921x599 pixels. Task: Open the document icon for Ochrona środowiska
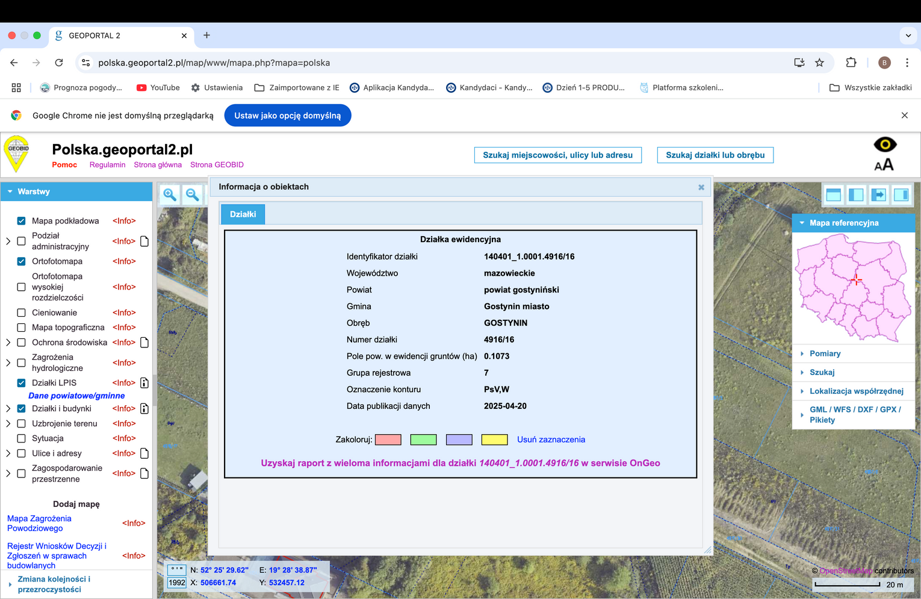point(144,343)
